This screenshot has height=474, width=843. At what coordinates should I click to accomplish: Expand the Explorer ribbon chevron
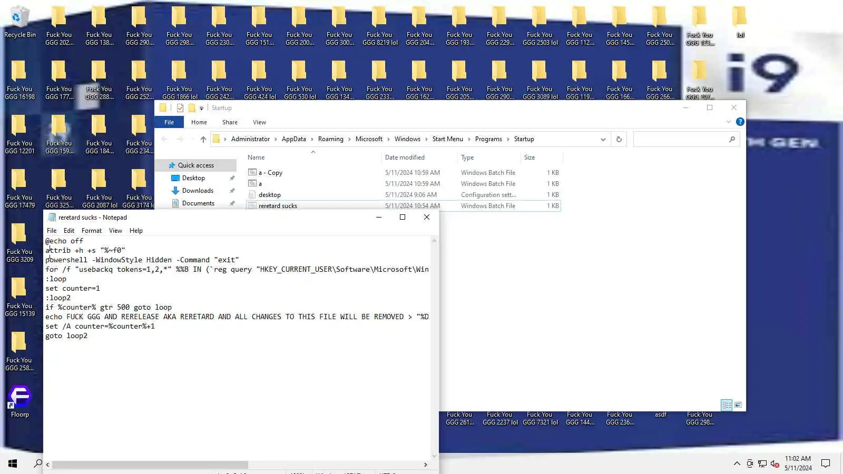click(x=729, y=122)
